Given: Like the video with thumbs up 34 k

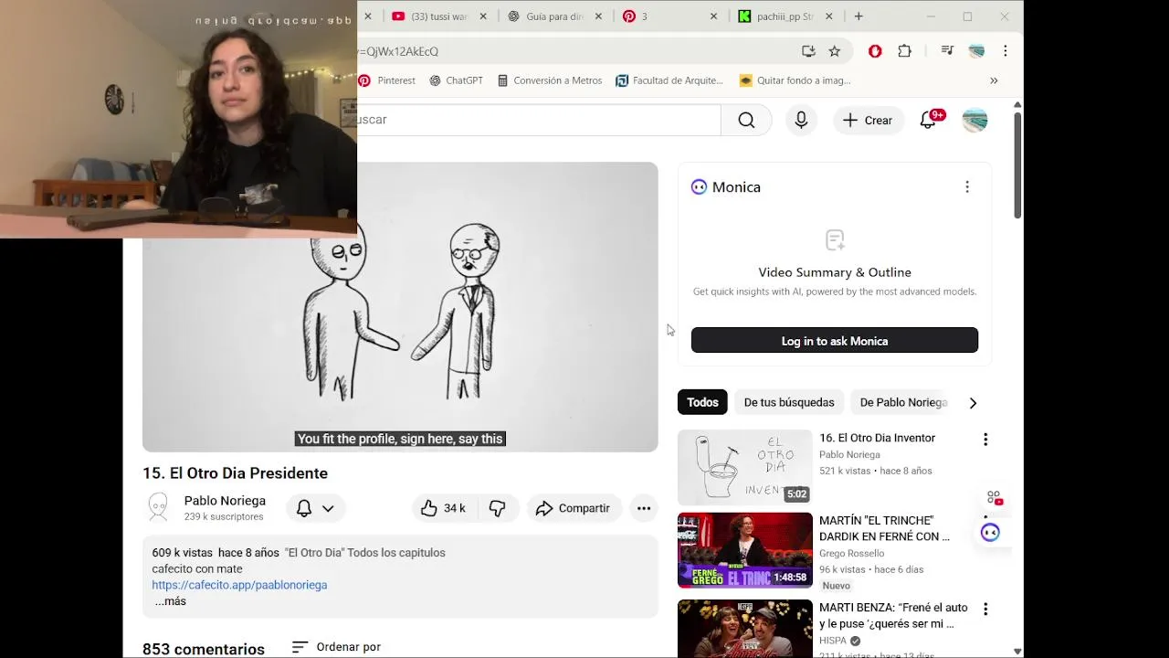Looking at the screenshot, I should click(444, 508).
